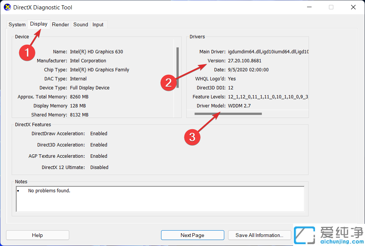
Task: Click the DirectX Features section label
Action: pos(33,124)
